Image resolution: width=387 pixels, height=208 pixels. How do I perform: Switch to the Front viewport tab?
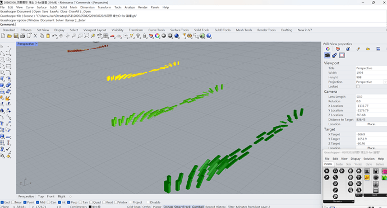pyautogui.click(x=50, y=196)
